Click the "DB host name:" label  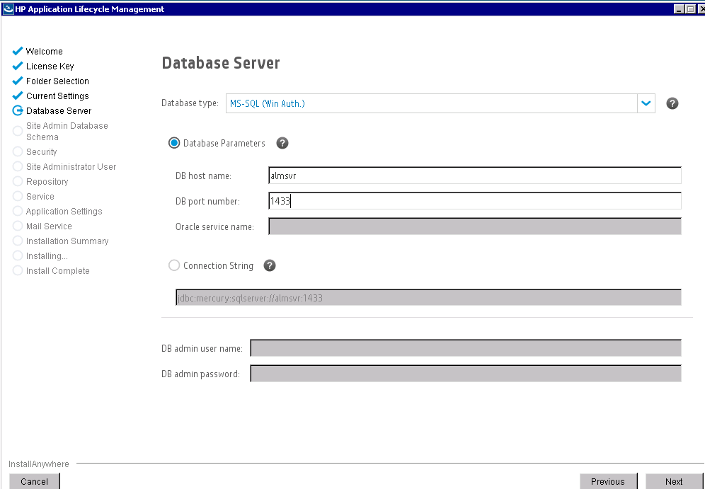(203, 176)
